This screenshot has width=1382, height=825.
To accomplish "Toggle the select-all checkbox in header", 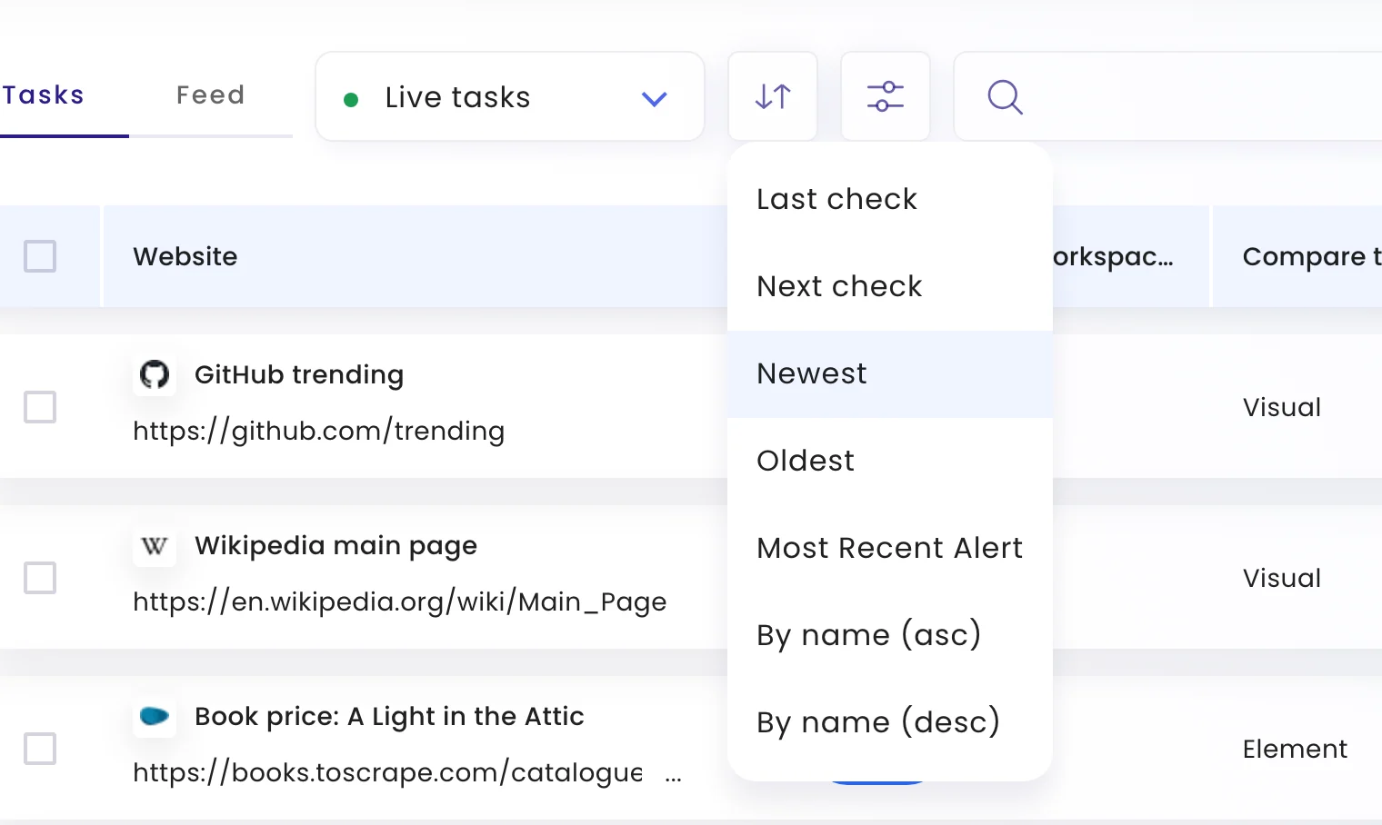I will coord(40,256).
